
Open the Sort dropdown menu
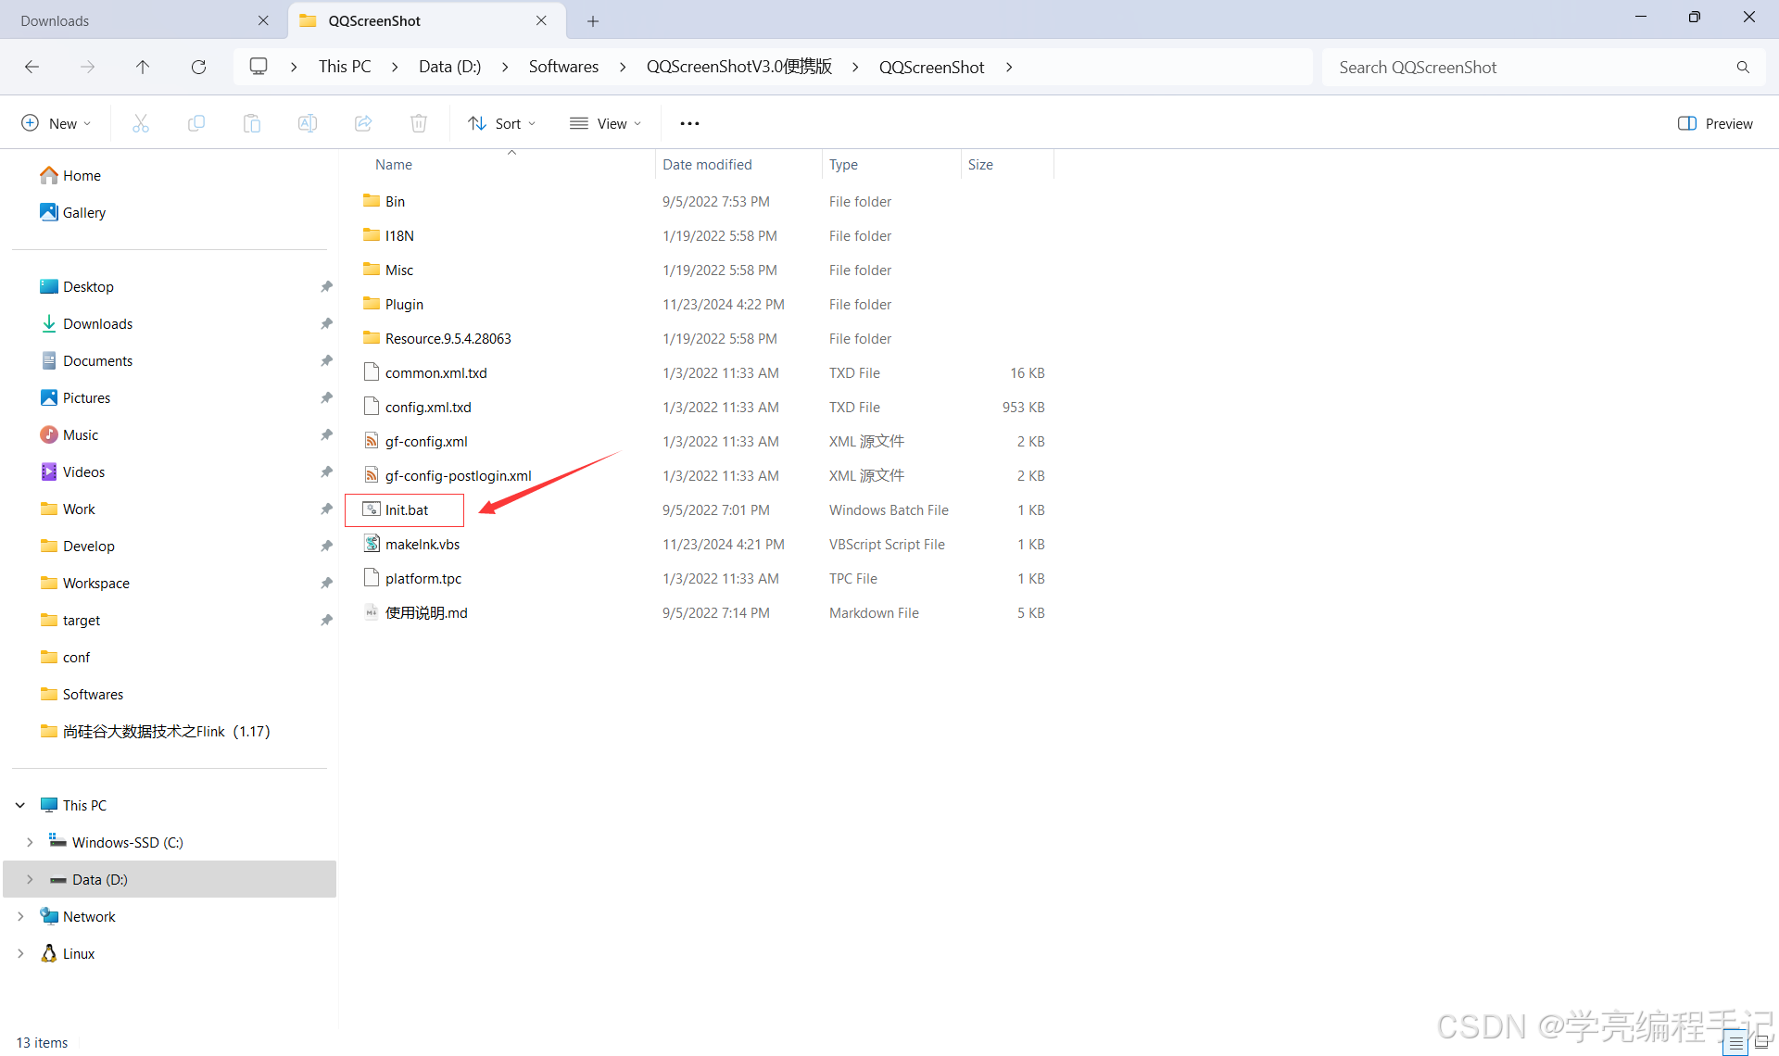click(x=502, y=123)
